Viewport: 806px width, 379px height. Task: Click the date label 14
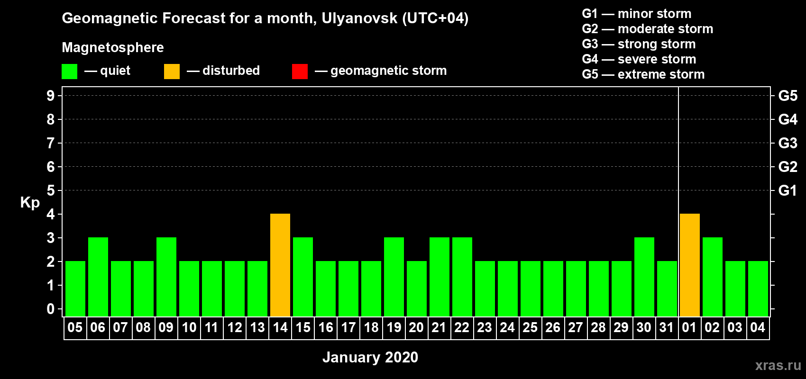click(280, 327)
